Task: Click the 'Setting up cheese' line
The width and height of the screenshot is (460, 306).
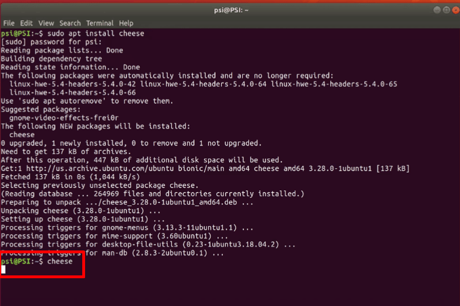Action: pos(83,219)
